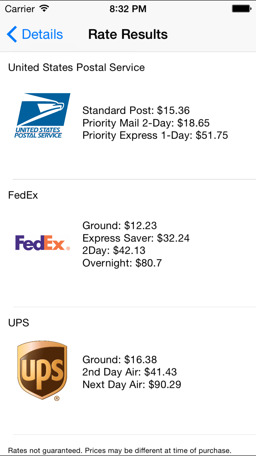Select Priority Express 1-Day rate
This screenshot has height=456, width=256.
(x=155, y=135)
